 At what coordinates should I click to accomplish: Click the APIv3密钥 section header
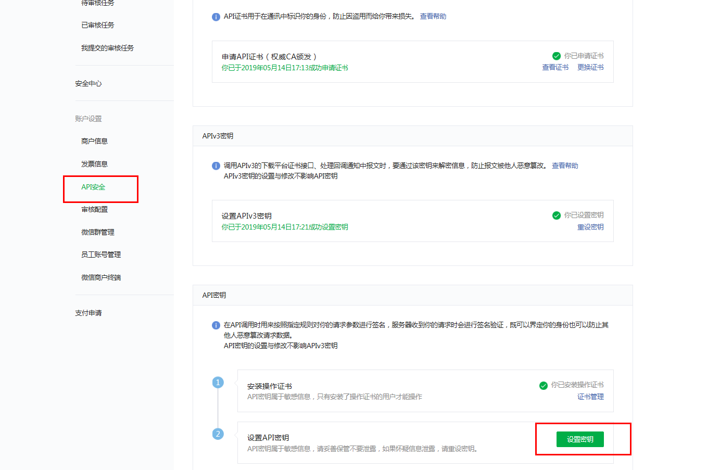click(218, 136)
